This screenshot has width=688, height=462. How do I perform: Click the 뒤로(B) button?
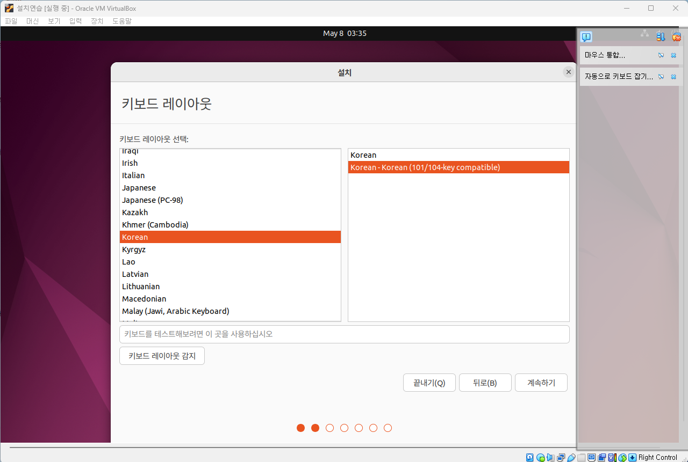tap(485, 383)
